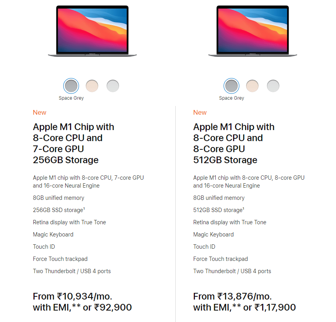This screenshot has height=322, width=336.
Task: Click the ₹13,876/mo. EMI offer text
Action: (244, 296)
